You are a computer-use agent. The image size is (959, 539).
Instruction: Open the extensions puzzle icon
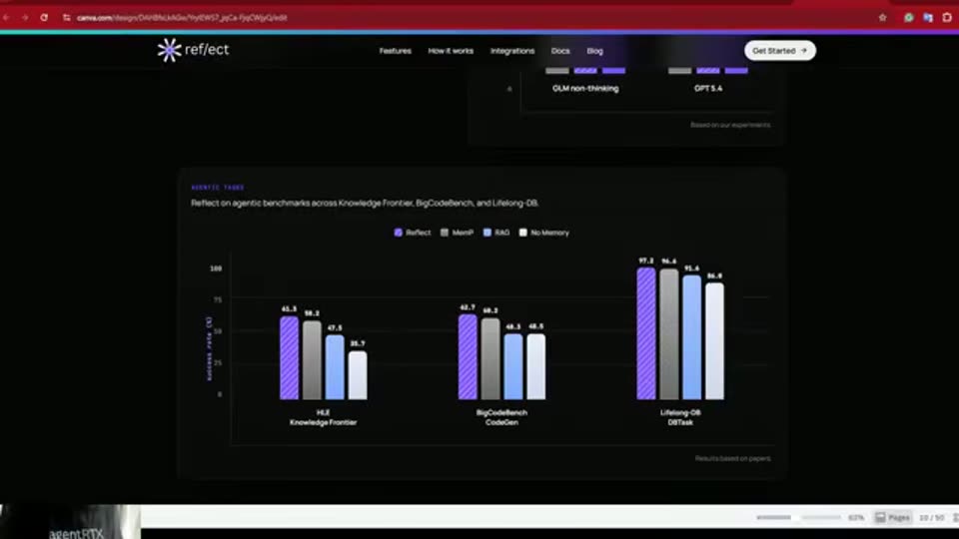tap(947, 18)
